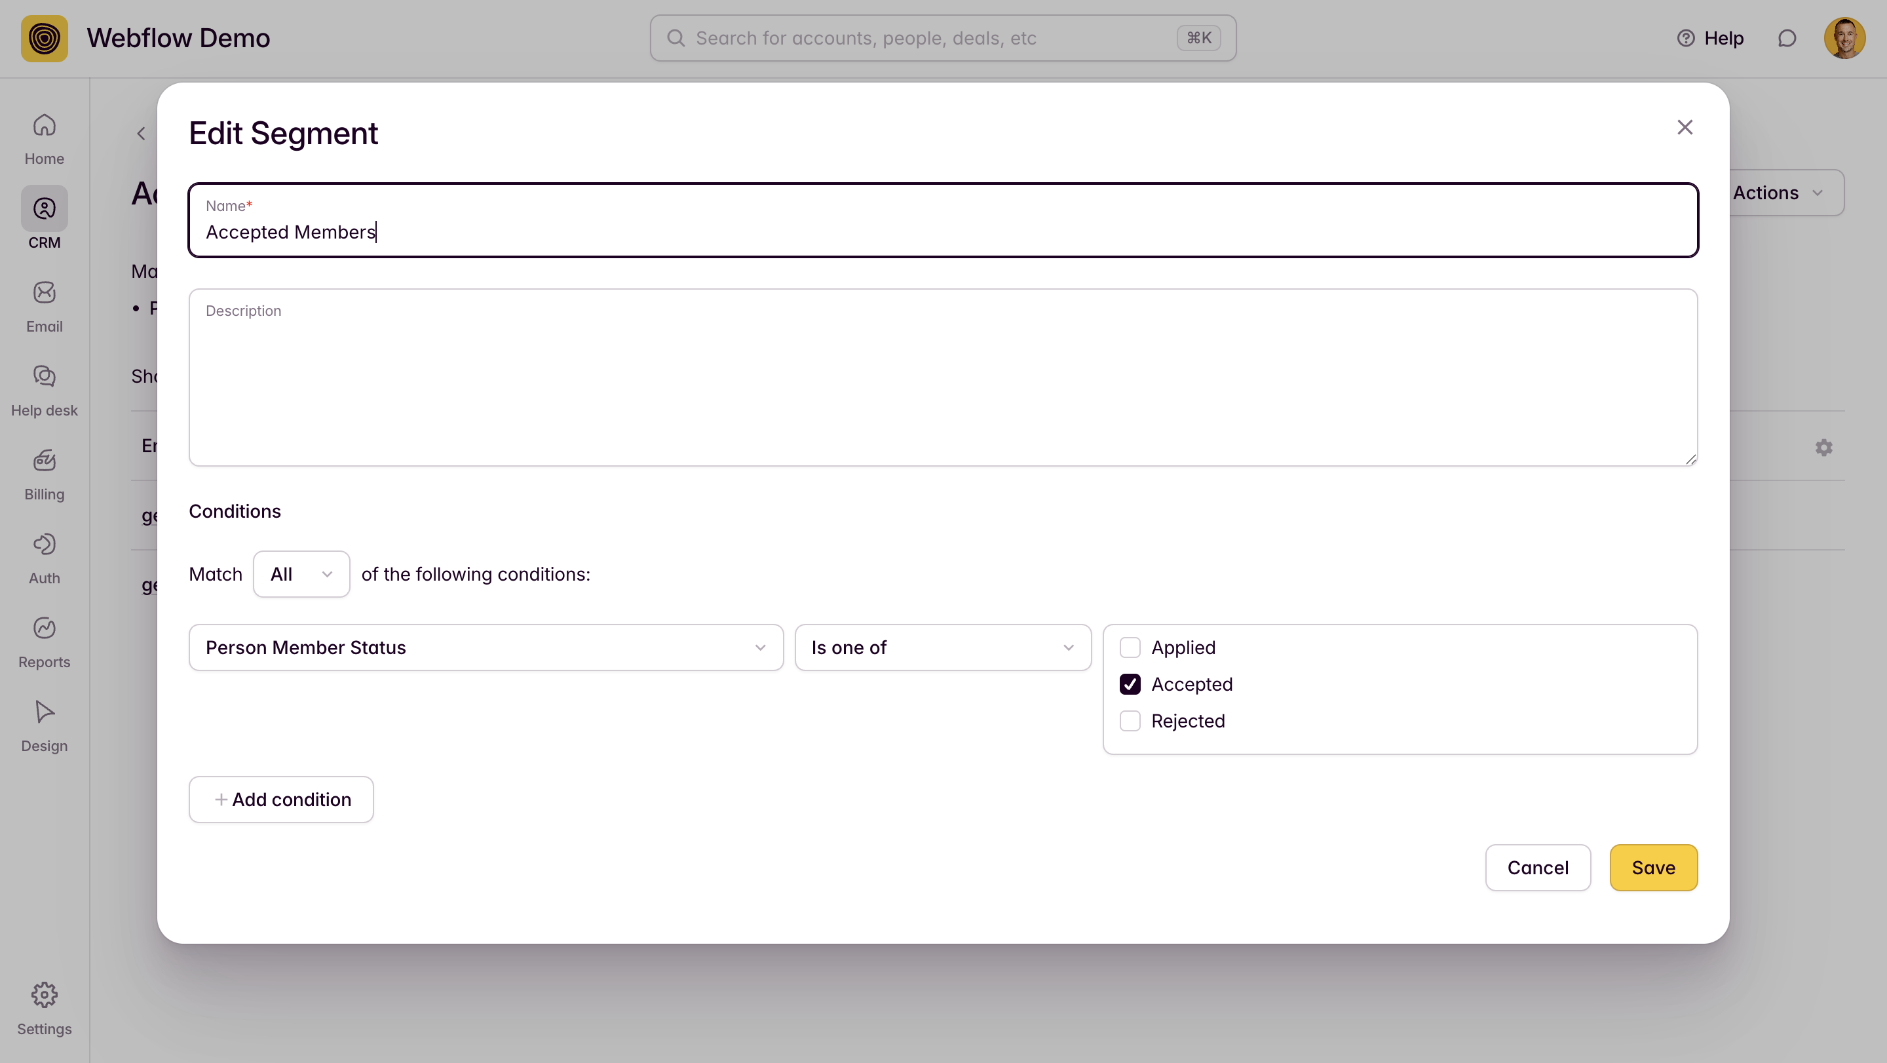
Task: Open the Home sidebar icon
Action: [x=44, y=138]
